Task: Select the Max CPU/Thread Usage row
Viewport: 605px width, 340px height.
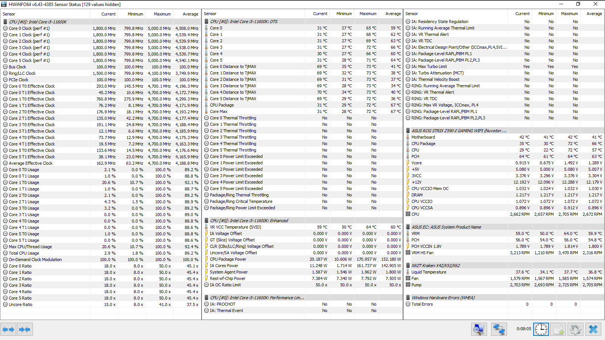Action: click(101, 247)
